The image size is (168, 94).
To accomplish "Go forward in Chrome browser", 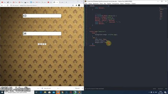I will click(5, 5).
